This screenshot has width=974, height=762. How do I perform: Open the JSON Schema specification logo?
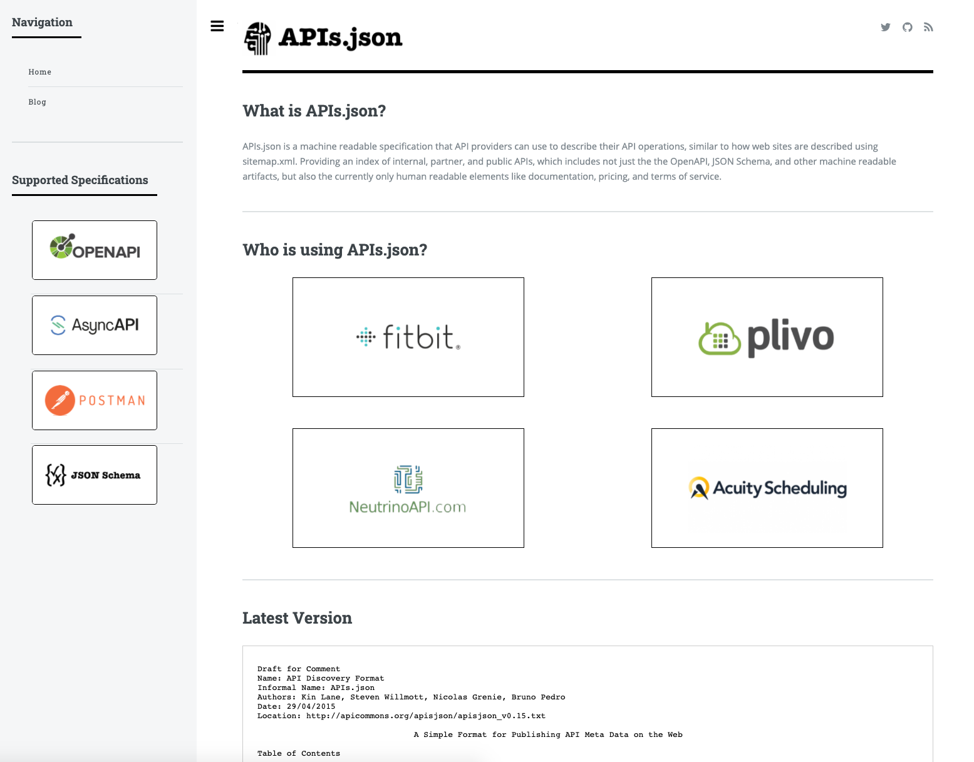[x=95, y=475]
